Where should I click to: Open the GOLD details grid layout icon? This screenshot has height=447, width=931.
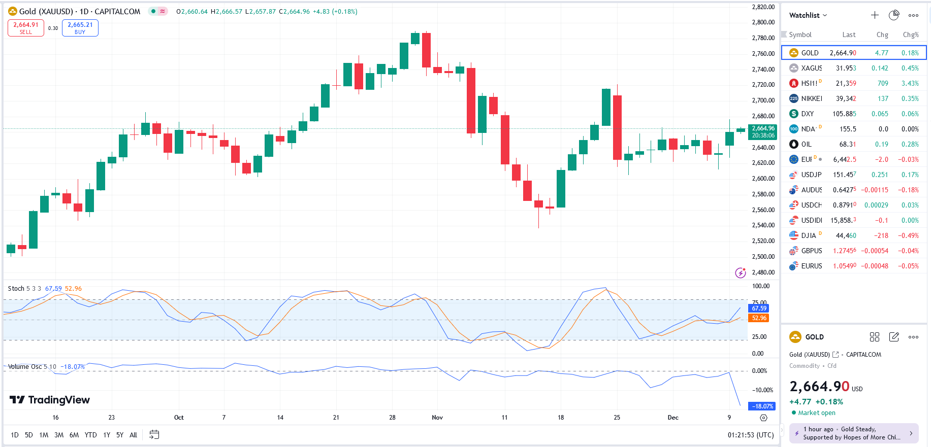[x=874, y=337]
